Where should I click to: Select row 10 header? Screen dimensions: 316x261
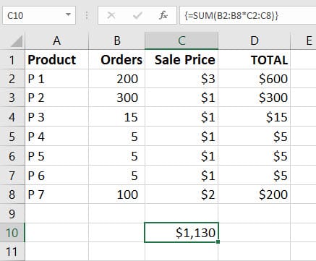(12, 233)
